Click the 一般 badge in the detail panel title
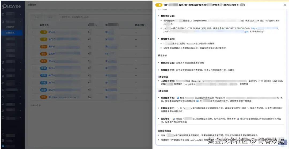289x149 pixels. point(159,5)
